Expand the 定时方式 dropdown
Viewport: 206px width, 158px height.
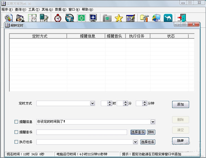click(x=92, y=103)
